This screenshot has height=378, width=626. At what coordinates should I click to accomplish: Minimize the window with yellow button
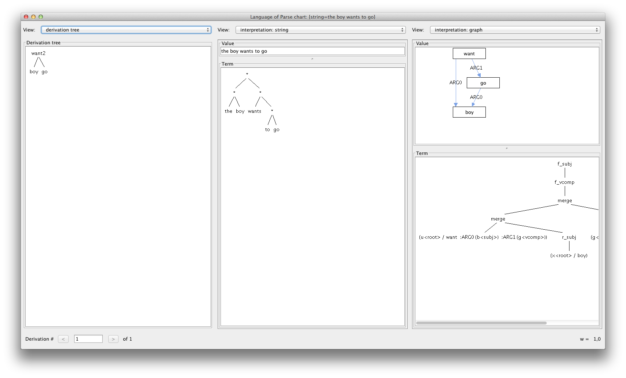(x=33, y=17)
